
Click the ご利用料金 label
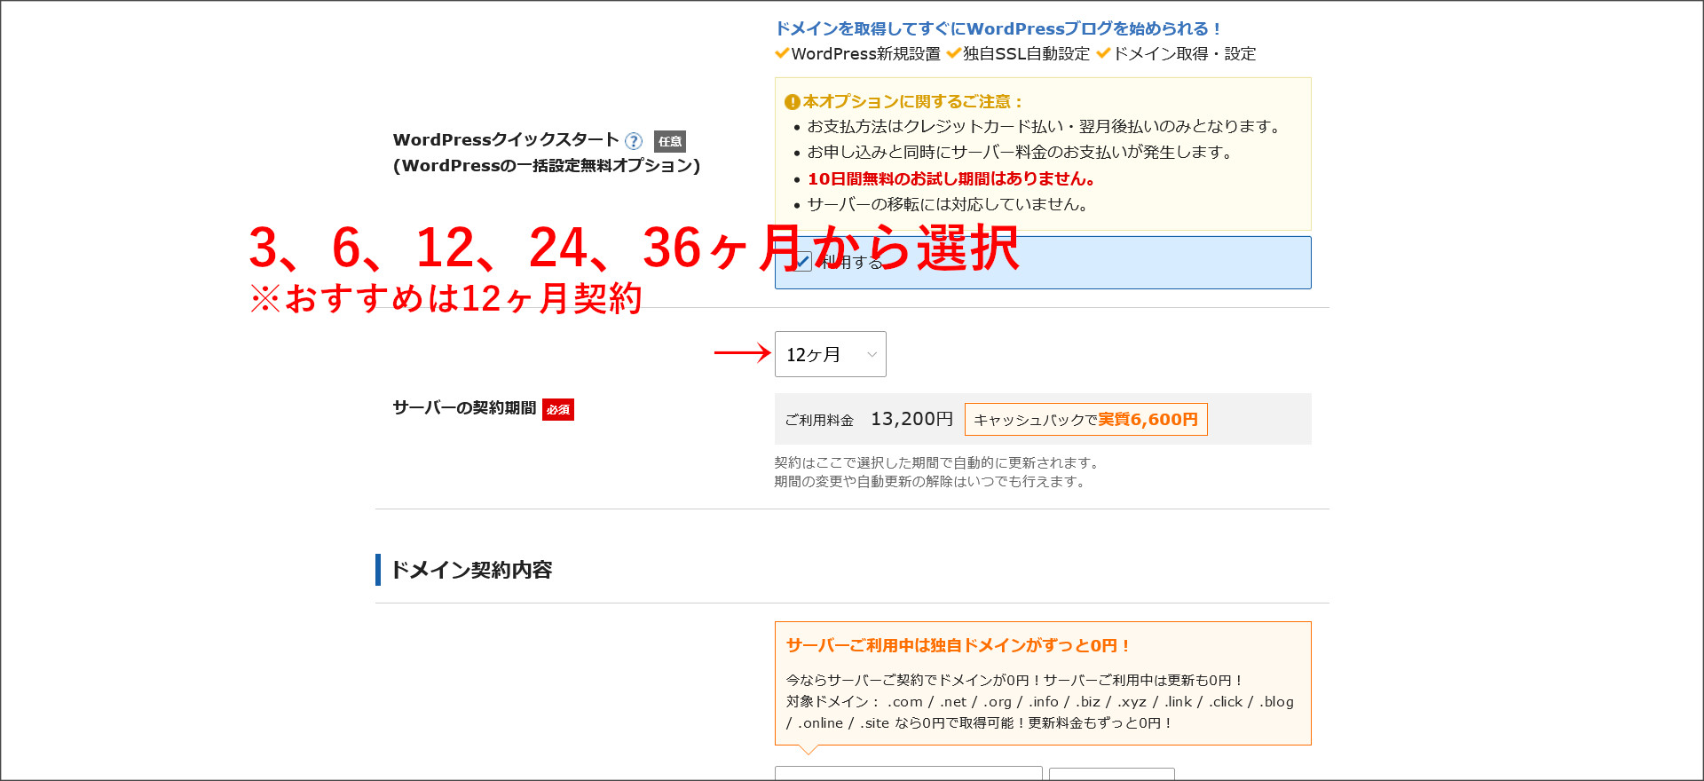[x=819, y=420]
